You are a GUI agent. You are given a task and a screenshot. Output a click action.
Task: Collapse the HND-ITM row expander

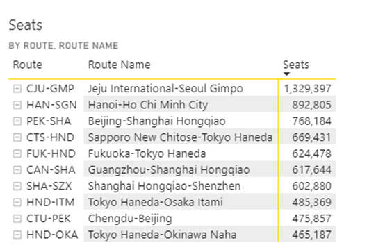click(17, 203)
